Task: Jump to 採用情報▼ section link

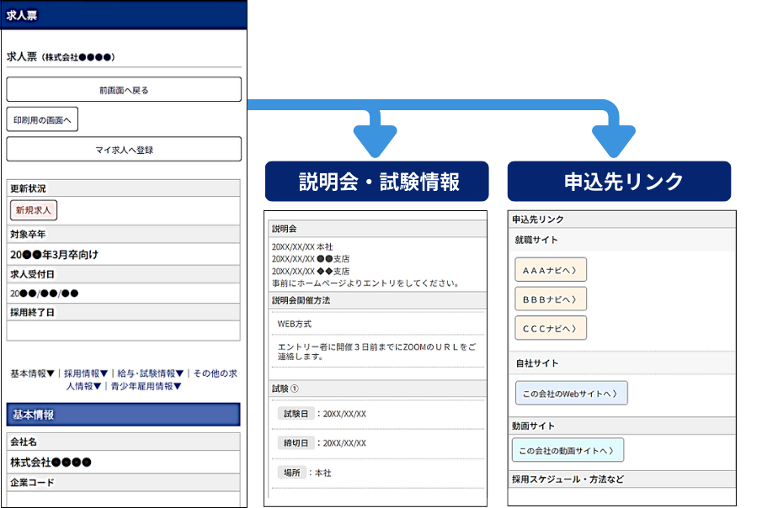Action: [x=86, y=373]
